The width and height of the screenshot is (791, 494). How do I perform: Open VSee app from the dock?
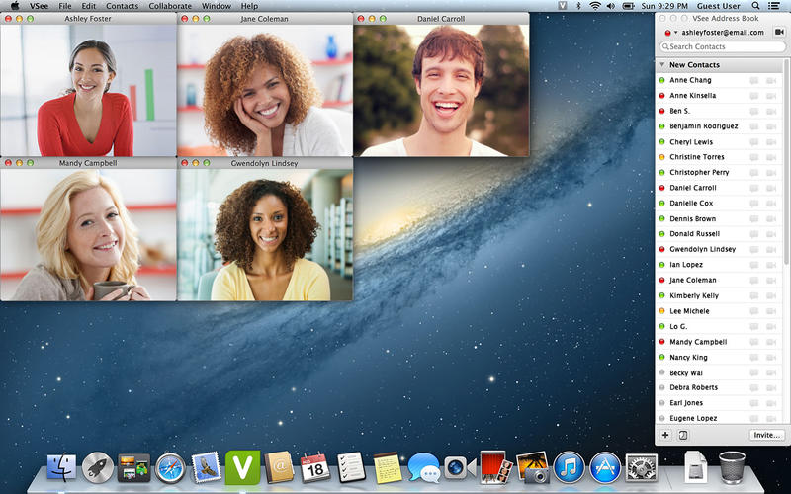coord(242,466)
